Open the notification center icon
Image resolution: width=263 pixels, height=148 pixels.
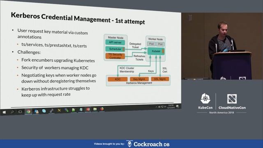[x=178, y=106]
